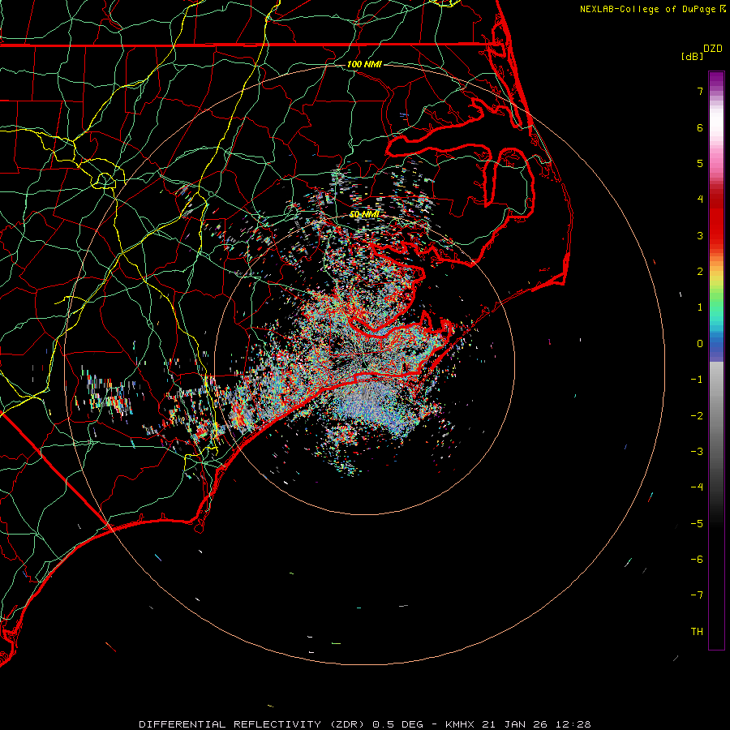
Task: Click the TH label on the scale
Action: (x=697, y=632)
